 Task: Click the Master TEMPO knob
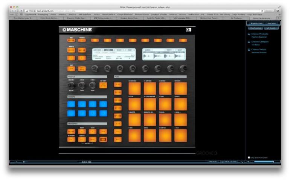pos(82,85)
